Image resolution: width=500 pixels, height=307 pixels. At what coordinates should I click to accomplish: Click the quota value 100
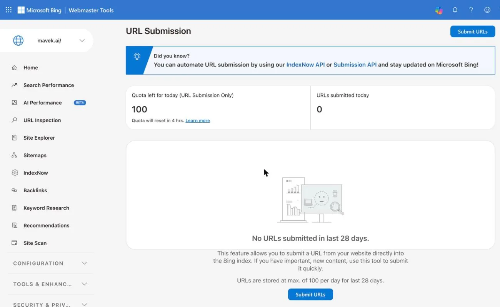tap(140, 109)
